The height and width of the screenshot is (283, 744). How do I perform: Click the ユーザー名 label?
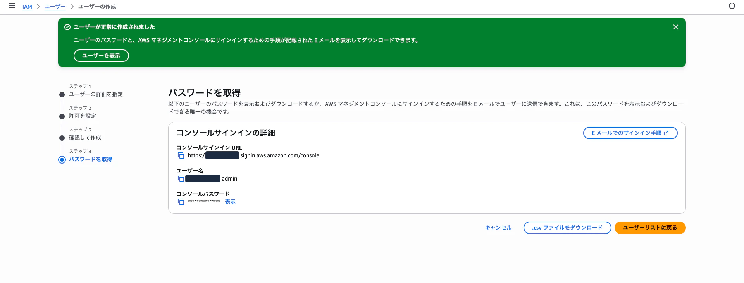(x=190, y=171)
